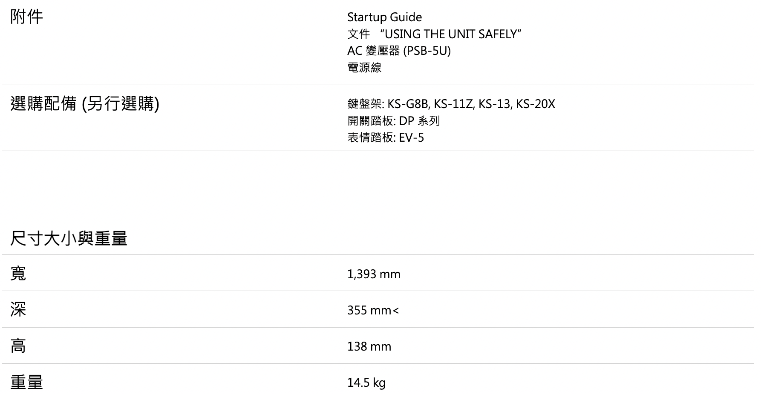Viewport: 761px width, 394px height.
Task: Click the 14.5 kg weight value
Action: (x=366, y=383)
